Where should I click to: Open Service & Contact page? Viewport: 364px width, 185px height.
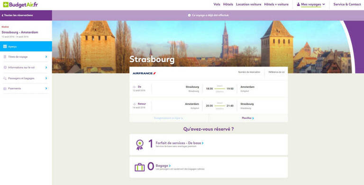(347, 4)
